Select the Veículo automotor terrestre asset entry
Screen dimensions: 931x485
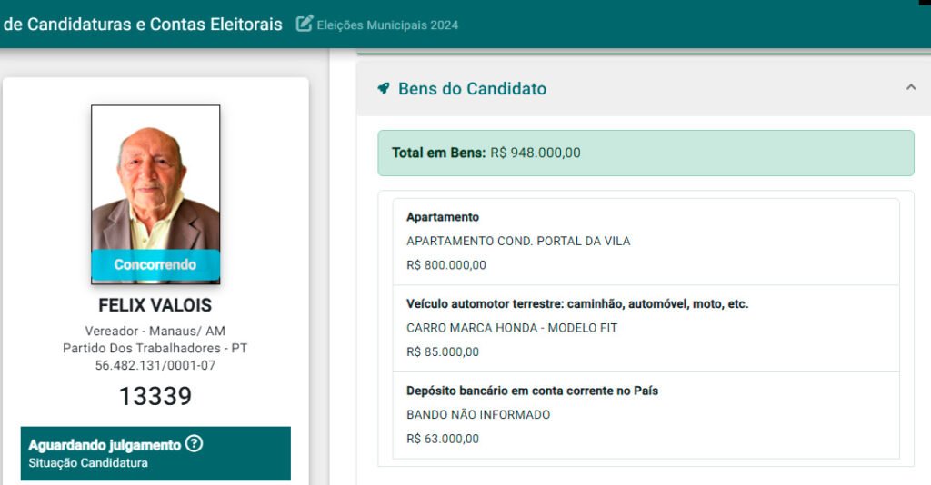pos(646,328)
